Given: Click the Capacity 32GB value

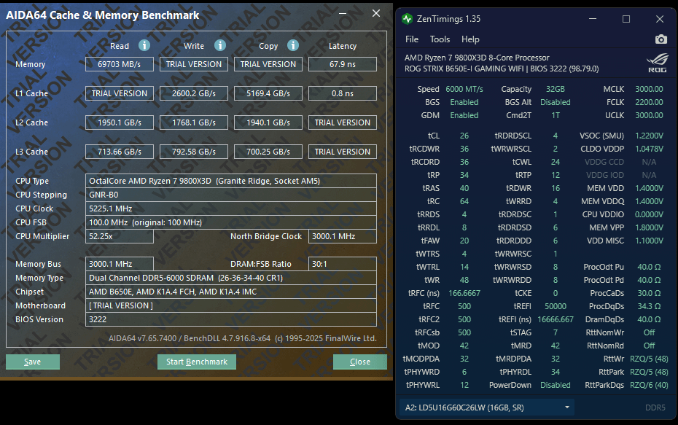Looking at the screenshot, I should 556,89.
